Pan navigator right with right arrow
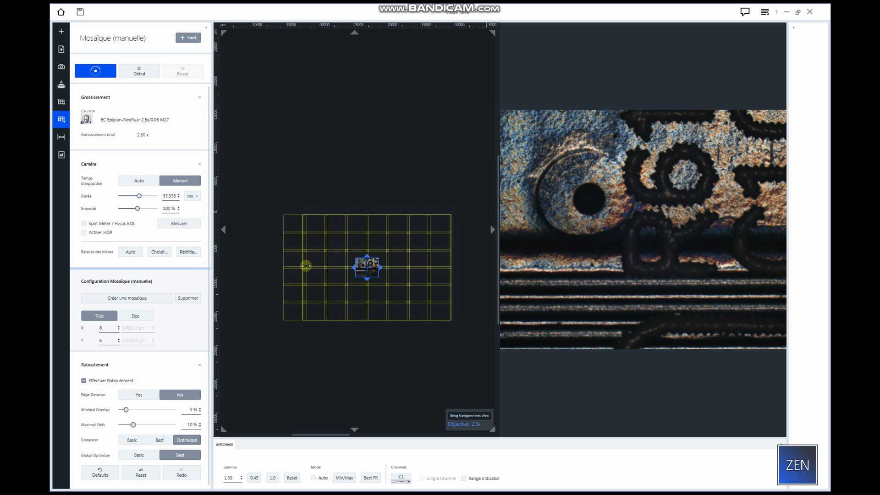880x495 pixels. [x=493, y=230]
